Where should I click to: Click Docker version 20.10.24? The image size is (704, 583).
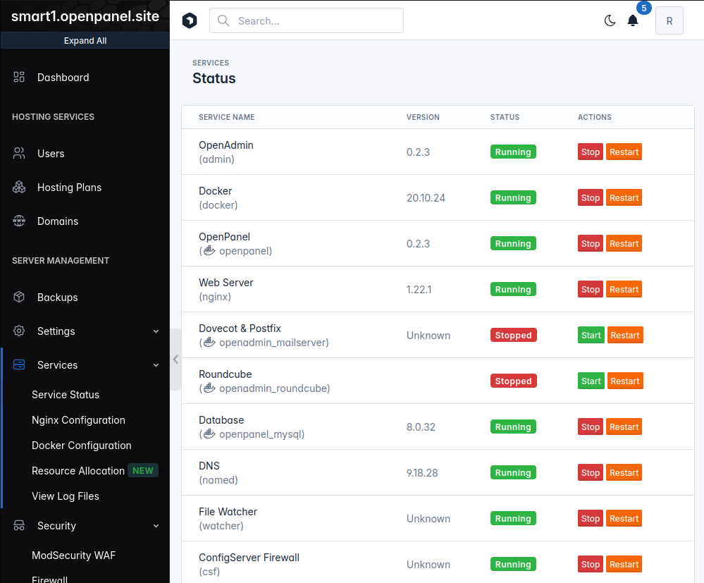pyautogui.click(x=426, y=198)
